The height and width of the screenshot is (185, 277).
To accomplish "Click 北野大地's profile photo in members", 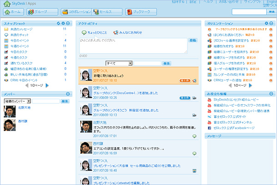I will coord(9,111).
